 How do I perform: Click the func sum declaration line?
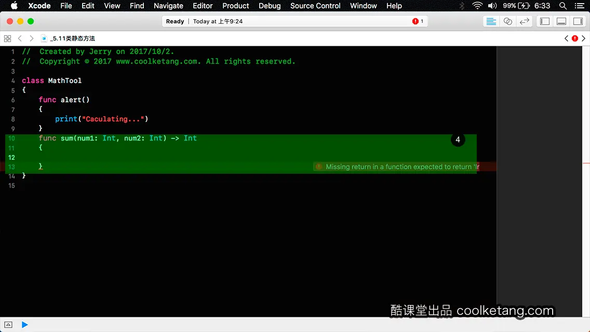click(x=117, y=139)
